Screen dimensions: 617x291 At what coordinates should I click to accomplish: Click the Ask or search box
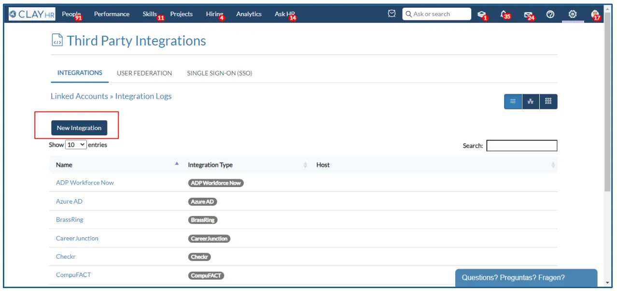(437, 14)
